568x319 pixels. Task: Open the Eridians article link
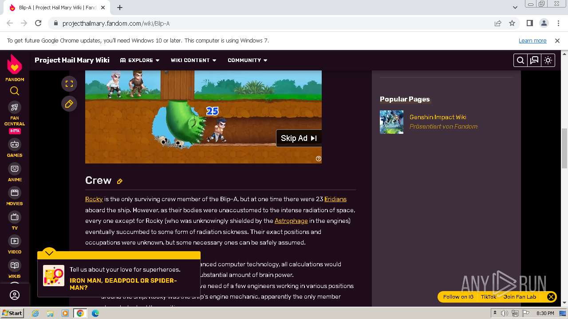(x=335, y=199)
